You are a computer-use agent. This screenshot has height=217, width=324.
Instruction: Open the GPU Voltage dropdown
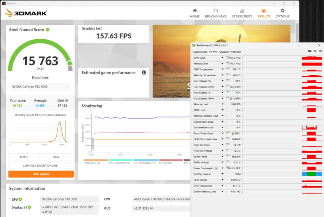pos(222,180)
